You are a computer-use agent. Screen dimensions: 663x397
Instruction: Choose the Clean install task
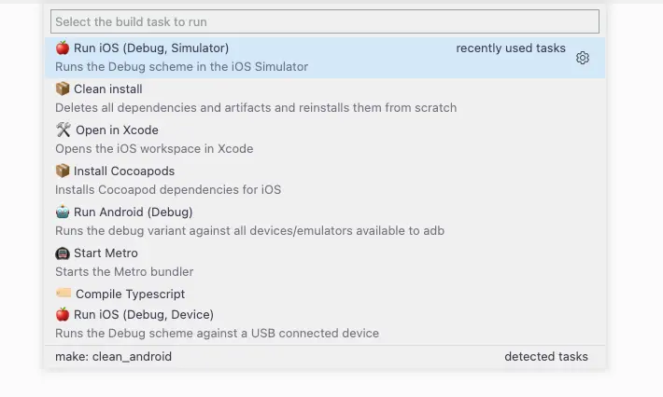pyautogui.click(x=325, y=98)
